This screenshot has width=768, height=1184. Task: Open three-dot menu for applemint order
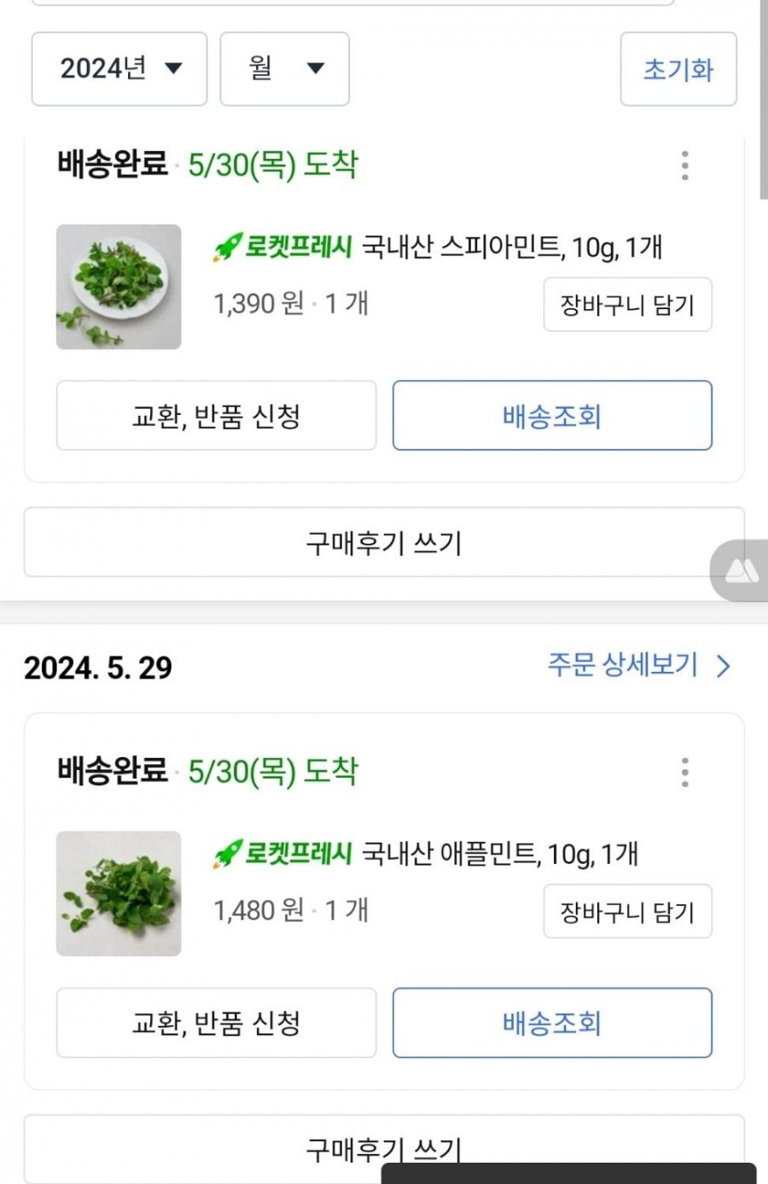pyautogui.click(x=684, y=773)
